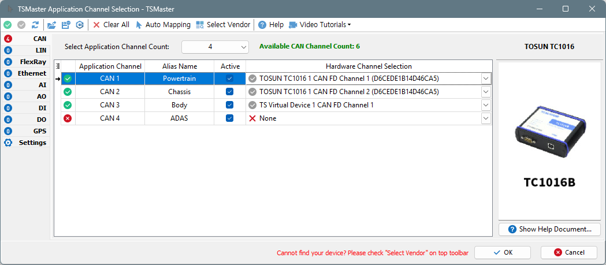Click the TOSUN TC1016 device title

click(x=549, y=47)
